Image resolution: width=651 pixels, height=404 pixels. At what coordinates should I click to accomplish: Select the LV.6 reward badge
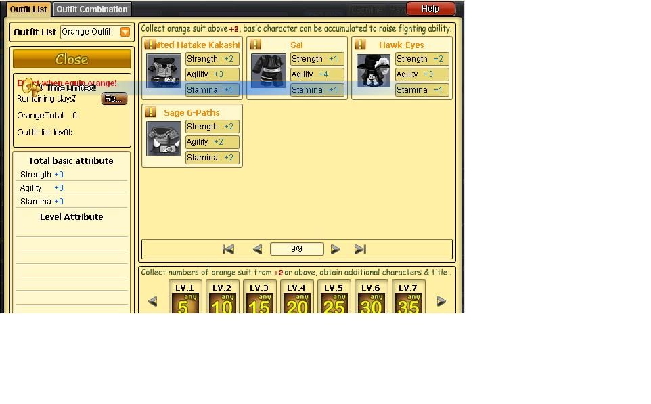[371, 298]
